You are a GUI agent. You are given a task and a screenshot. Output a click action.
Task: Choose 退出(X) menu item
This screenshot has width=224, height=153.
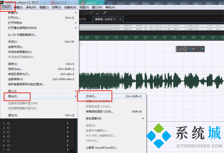point(40,115)
